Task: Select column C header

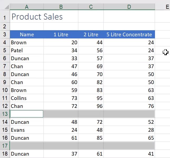Action: pos(91,7)
